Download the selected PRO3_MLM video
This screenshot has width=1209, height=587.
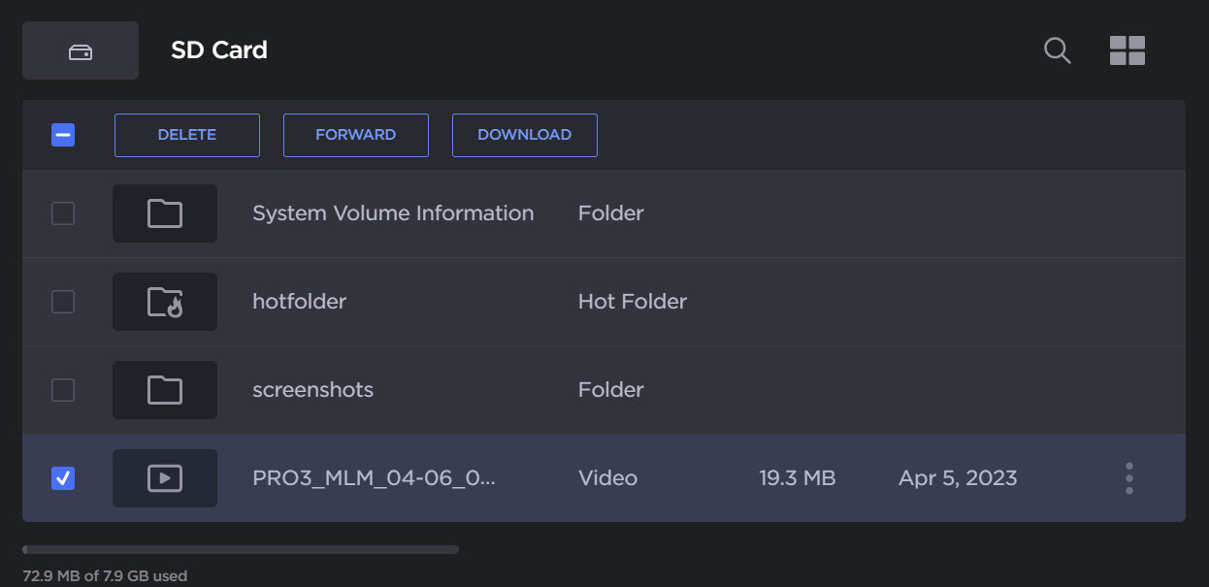524,135
